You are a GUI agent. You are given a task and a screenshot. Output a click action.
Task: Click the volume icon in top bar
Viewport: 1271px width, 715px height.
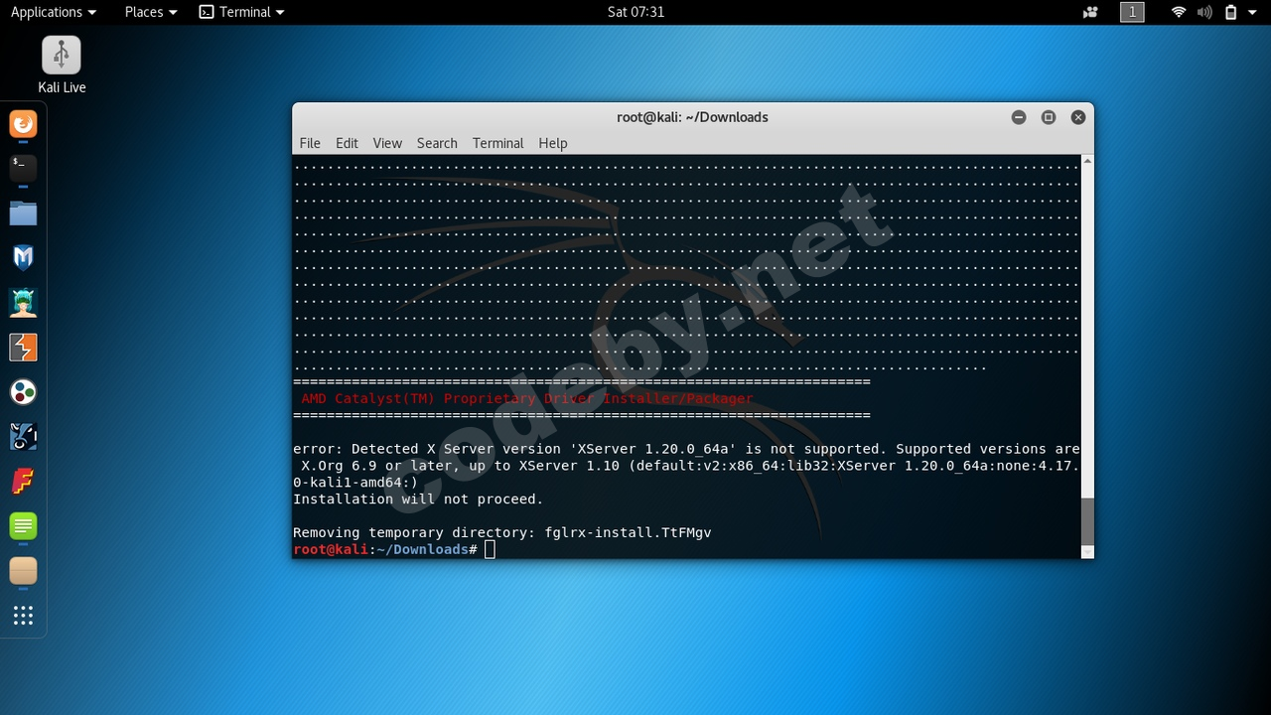click(x=1204, y=12)
